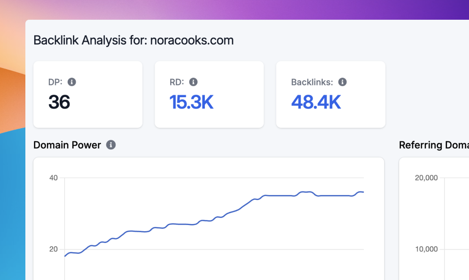Screen dimensions: 469x280
Task: Click the RD: label text
Action: pyautogui.click(x=177, y=82)
